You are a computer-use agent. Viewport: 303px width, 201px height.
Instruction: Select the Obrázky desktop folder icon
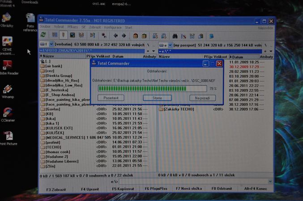[x=7, y=20]
